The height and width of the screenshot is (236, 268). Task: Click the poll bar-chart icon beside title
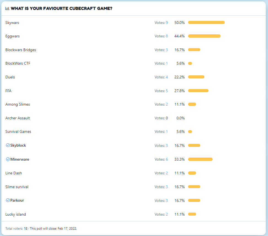pos(7,8)
